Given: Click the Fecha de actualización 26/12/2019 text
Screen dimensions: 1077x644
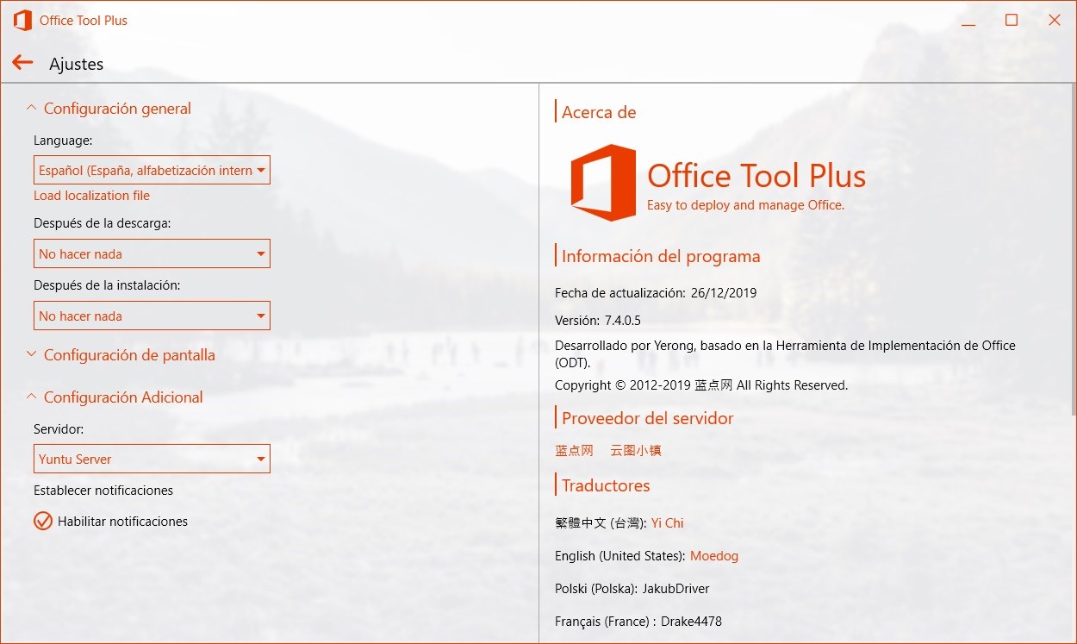Looking at the screenshot, I should click(x=656, y=293).
